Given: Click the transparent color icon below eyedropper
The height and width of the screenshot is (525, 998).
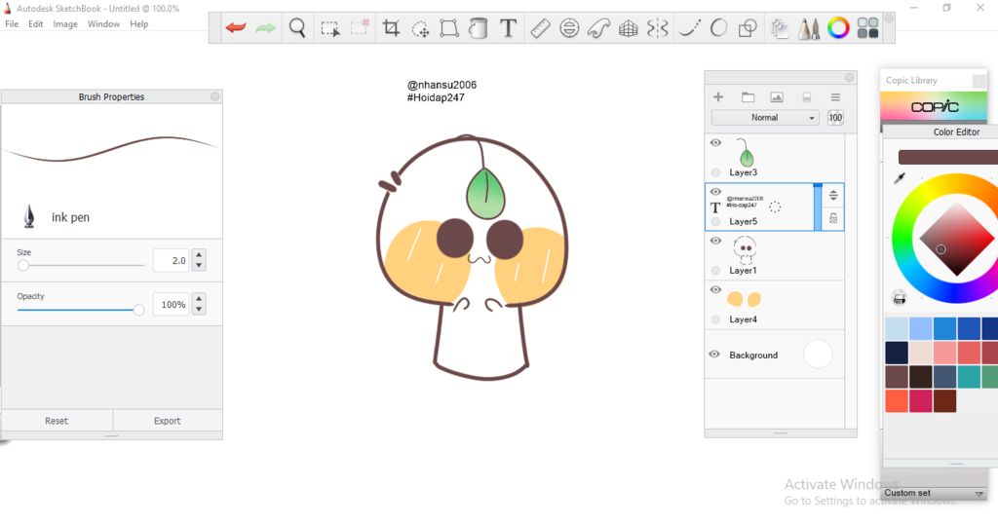Looking at the screenshot, I should 899,297.
